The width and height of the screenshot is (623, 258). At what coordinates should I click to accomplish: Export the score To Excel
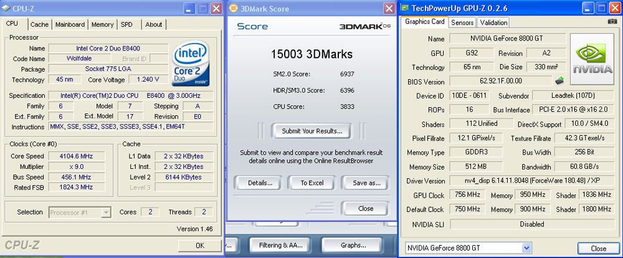pos(311,183)
